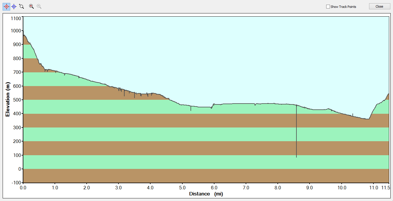Click the 5.0 distance axis label
Viewport: 393px width, 201px height.
pos(182,188)
